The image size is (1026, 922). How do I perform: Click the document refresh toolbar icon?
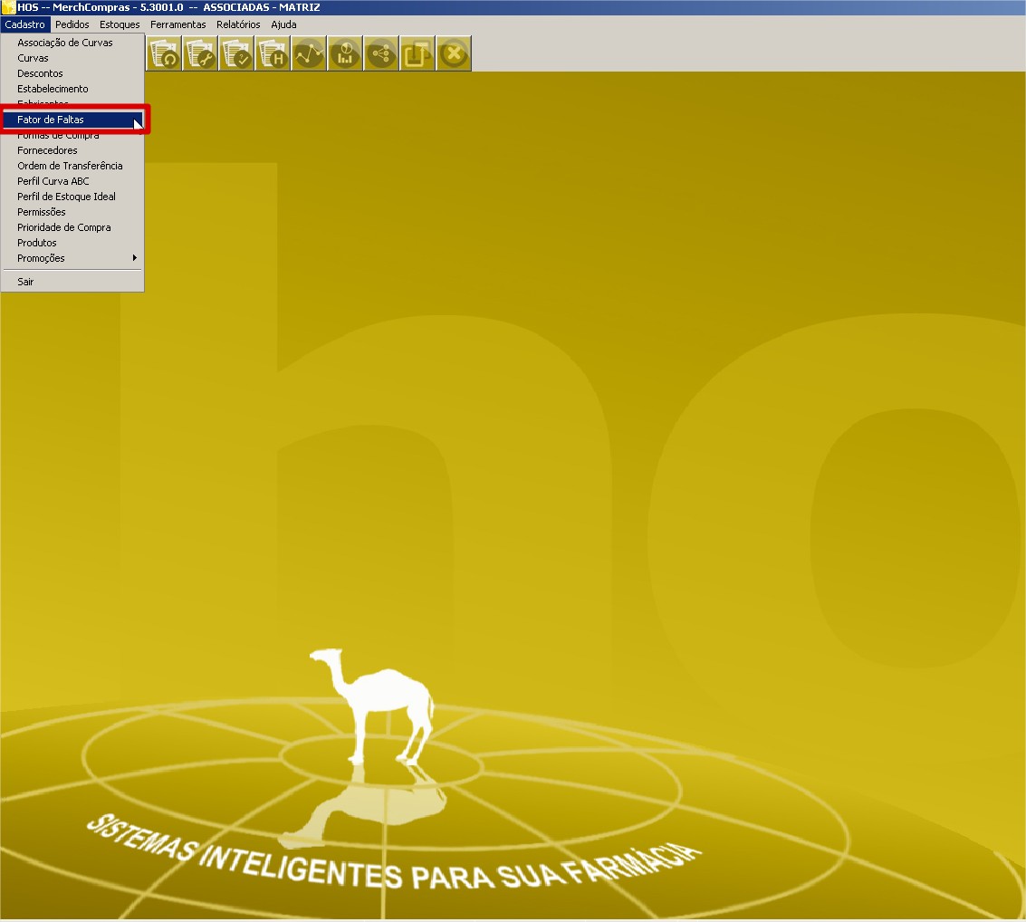(x=164, y=54)
